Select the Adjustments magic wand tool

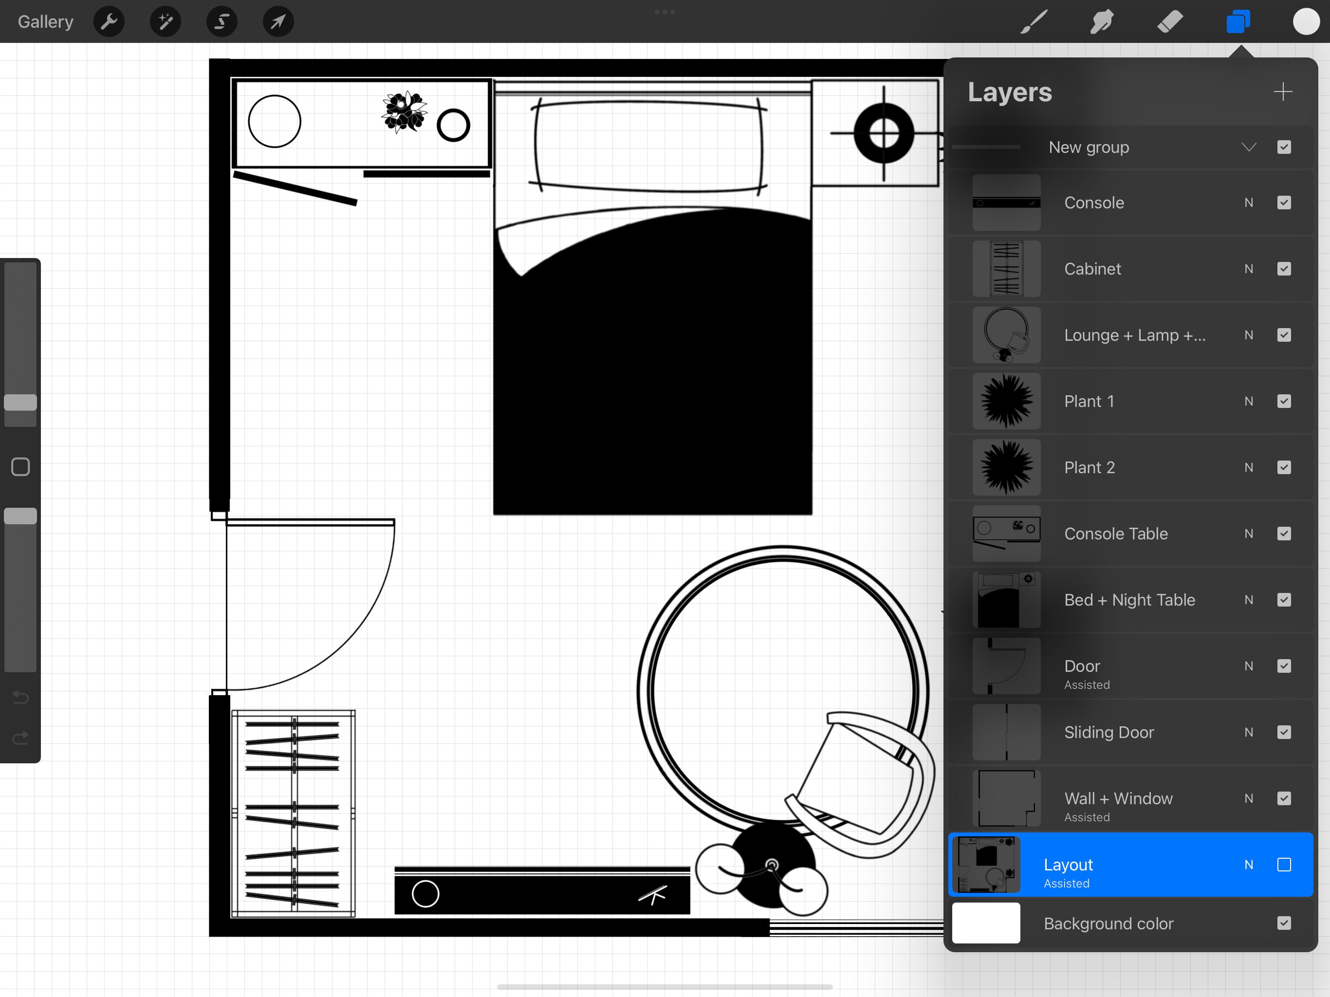click(166, 21)
